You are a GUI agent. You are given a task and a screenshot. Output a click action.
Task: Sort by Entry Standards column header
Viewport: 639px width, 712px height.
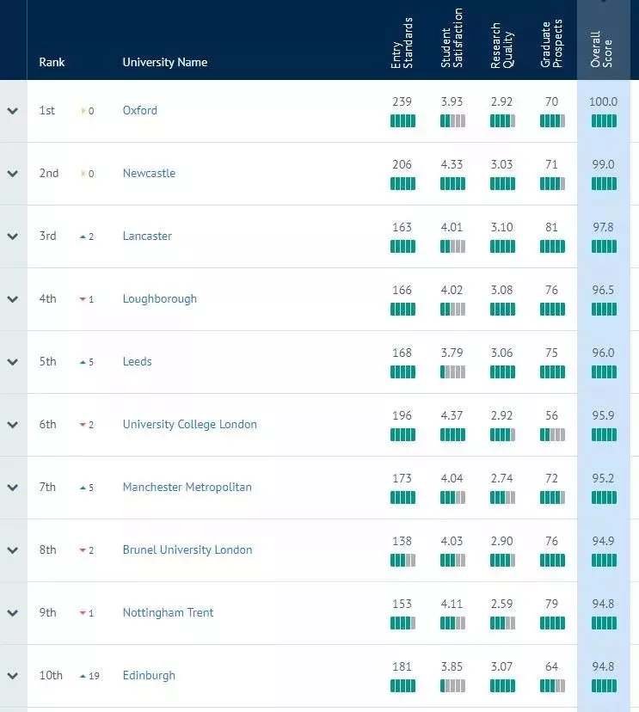pos(402,43)
